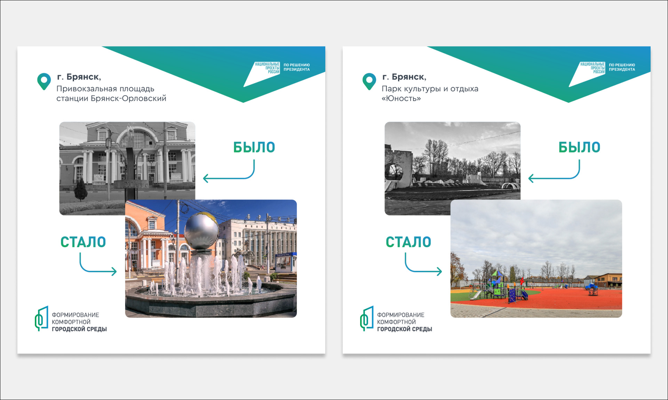668x400 pixels.
Task: Click the location pin on right card
Action: click(x=369, y=81)
